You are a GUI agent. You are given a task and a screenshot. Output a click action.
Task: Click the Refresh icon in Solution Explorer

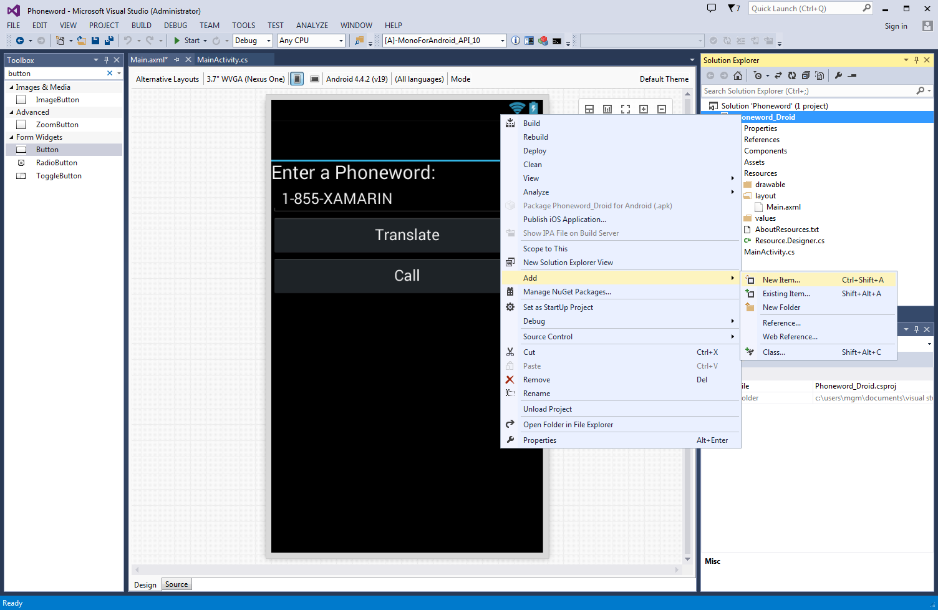[x=791, y=75]
